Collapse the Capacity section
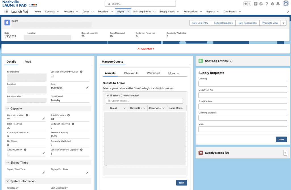Screen dimensions: 291x190 (x=8, y=109)
